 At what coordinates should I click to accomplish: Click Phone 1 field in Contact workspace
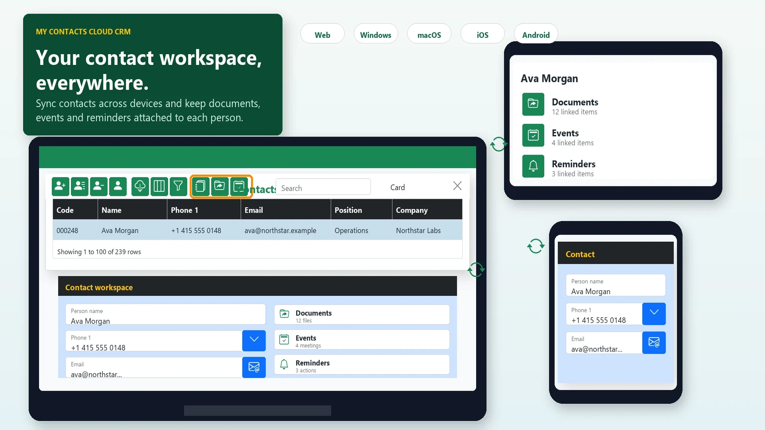pos(154,341)
